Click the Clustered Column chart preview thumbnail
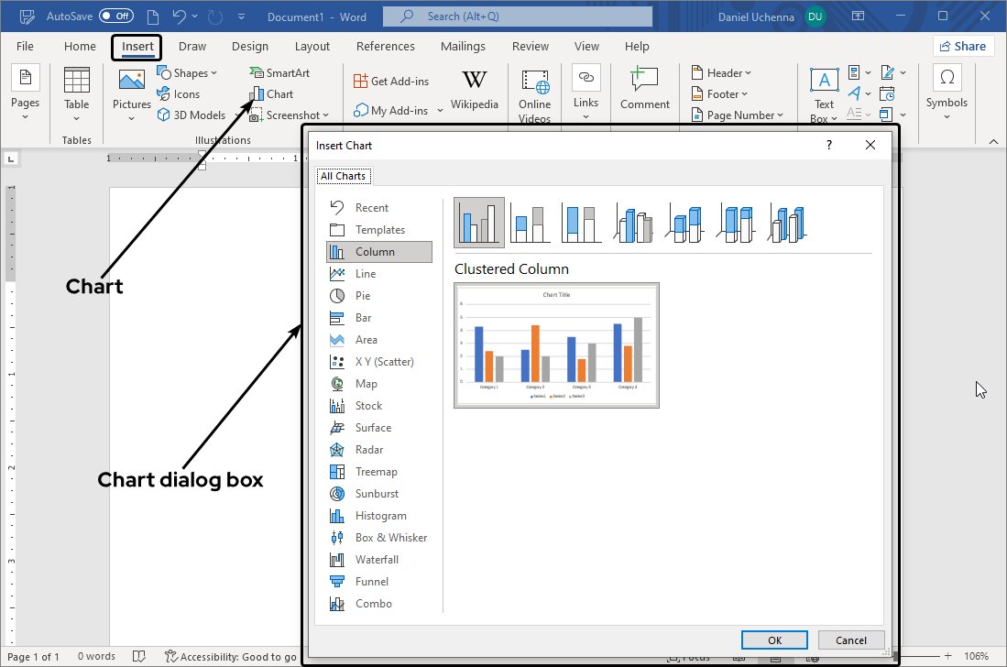 click(556, 345)
